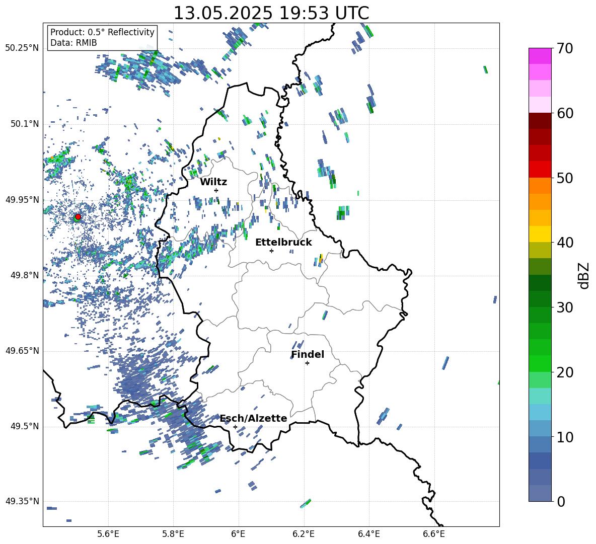Click the longitude label 6.6°E
Viewport: 596px width, 544px height.
pos(434,534)
